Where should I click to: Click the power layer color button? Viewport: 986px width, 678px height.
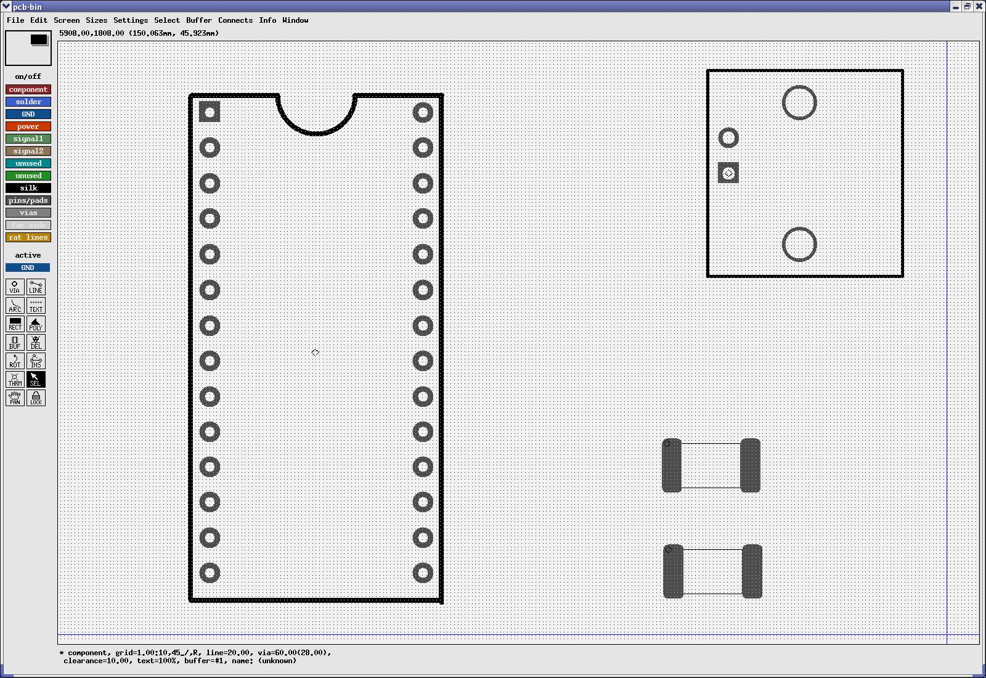(28, 126)
